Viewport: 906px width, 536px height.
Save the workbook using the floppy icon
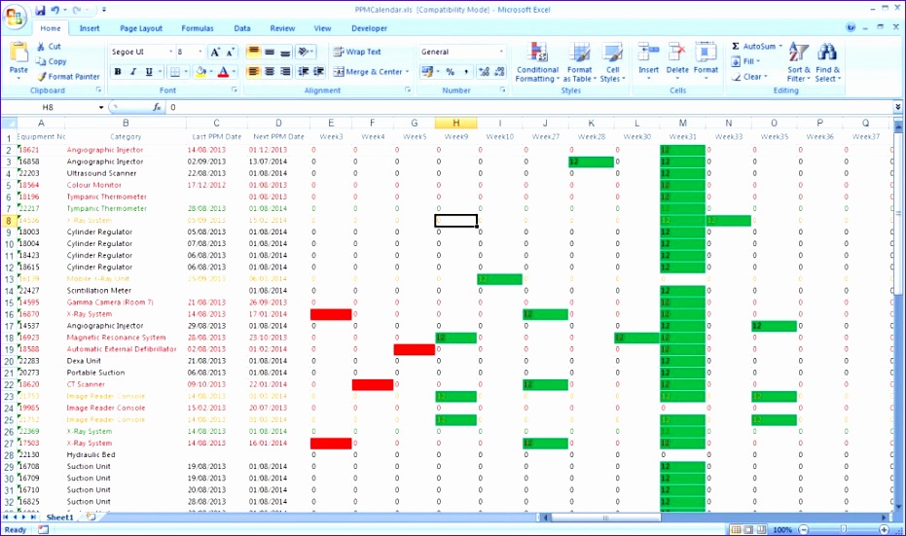[x=41, y=10]
